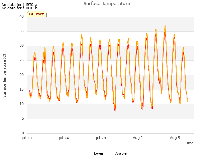This screenshot has width=214, height=160.
Task: Click the 15 y-axis tick label
Action: (21, 90)
